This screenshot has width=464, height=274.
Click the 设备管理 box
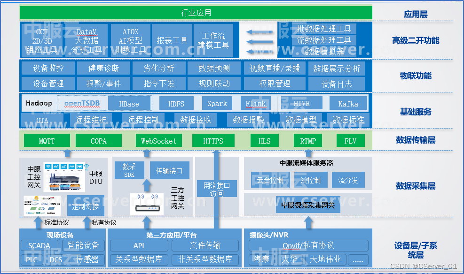[x=48, y=84]
